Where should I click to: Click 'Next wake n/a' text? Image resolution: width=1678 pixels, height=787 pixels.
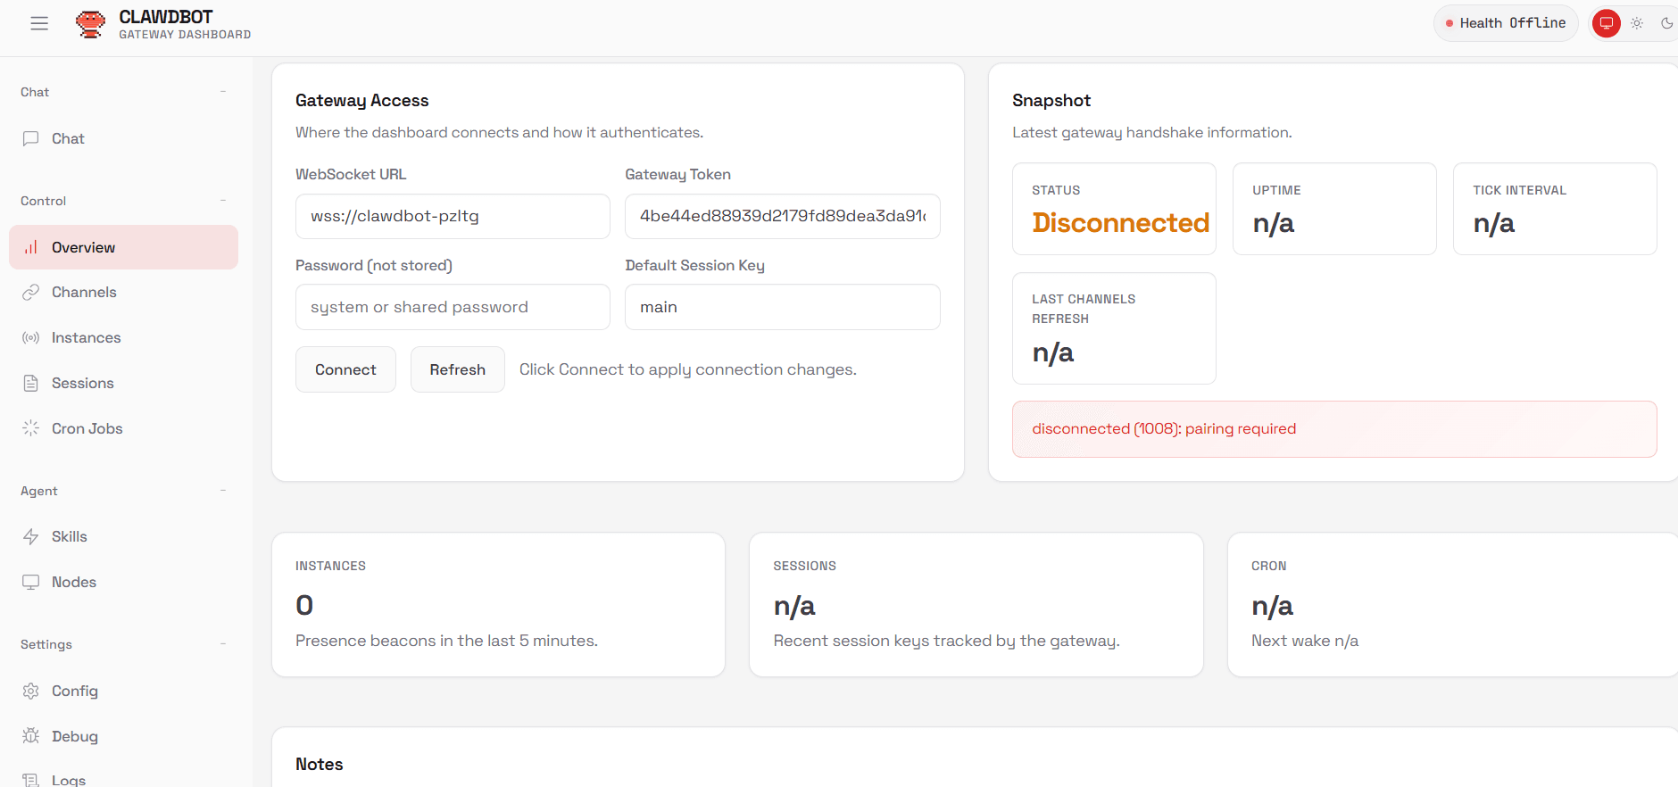click(x=1305, y=641)
